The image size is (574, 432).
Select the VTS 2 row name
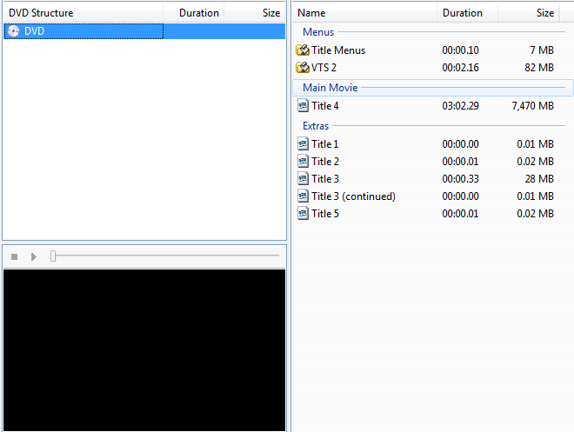click(x=324, y=67)
